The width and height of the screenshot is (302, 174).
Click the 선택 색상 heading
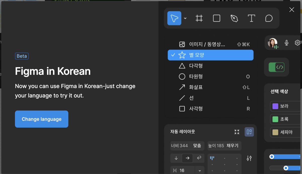tap(279, 91)
